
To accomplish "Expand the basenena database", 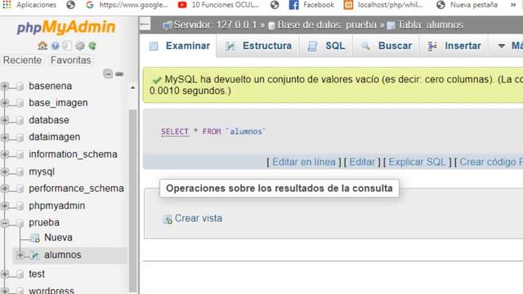I will (x=5, y=87).
